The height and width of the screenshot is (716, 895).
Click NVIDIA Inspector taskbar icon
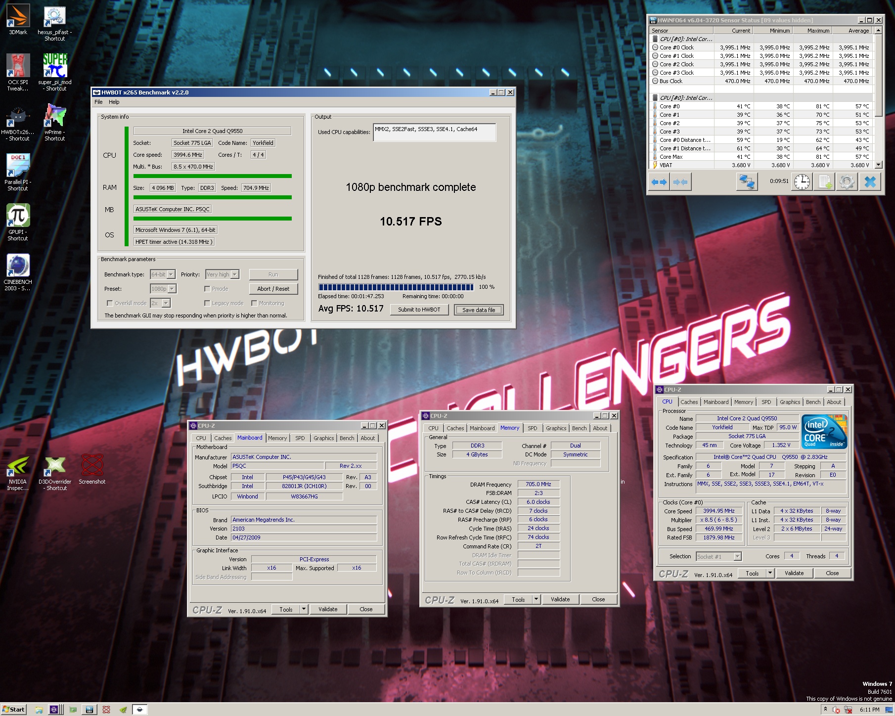(x=123, y=710)
